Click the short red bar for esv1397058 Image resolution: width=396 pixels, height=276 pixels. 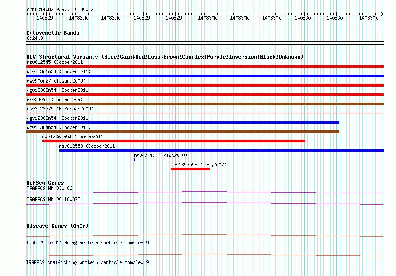(190, 169)
